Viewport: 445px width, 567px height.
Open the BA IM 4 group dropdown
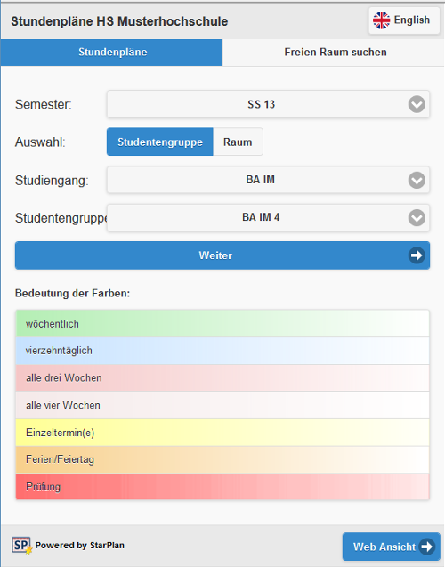[268, 218]
